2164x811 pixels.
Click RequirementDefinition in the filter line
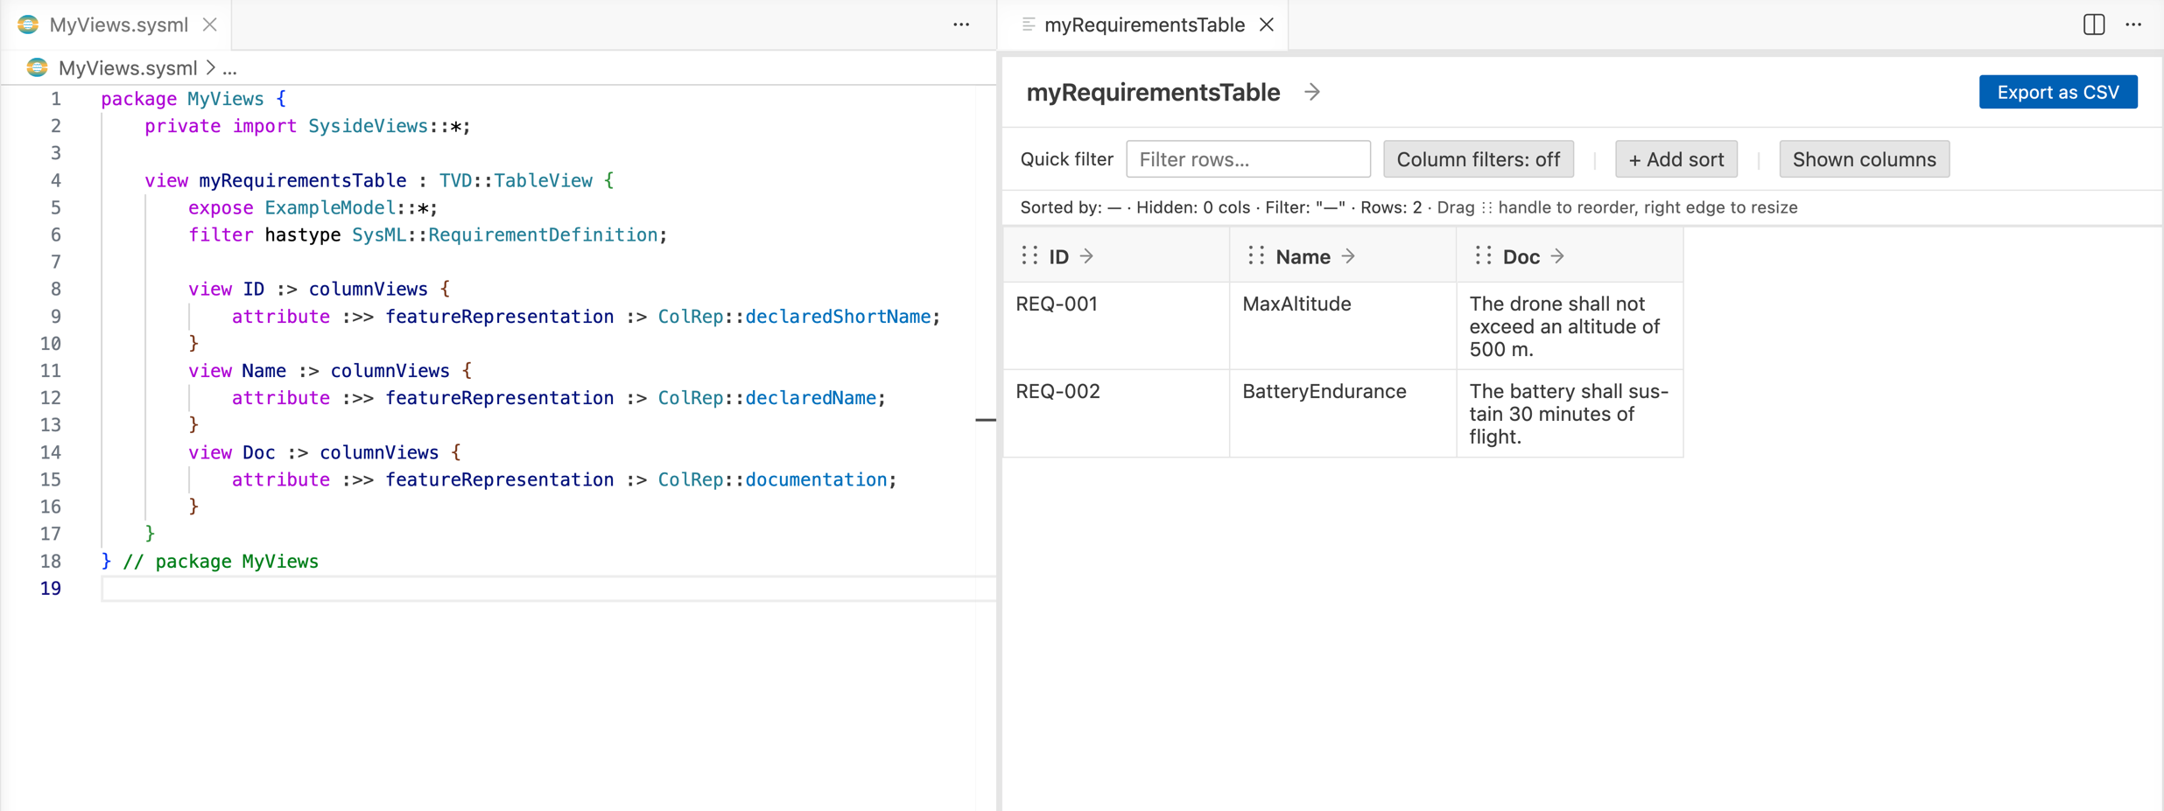(x=543, y=234)
